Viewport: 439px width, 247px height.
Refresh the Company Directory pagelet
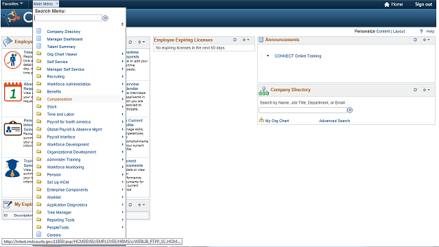coord(415,90)
